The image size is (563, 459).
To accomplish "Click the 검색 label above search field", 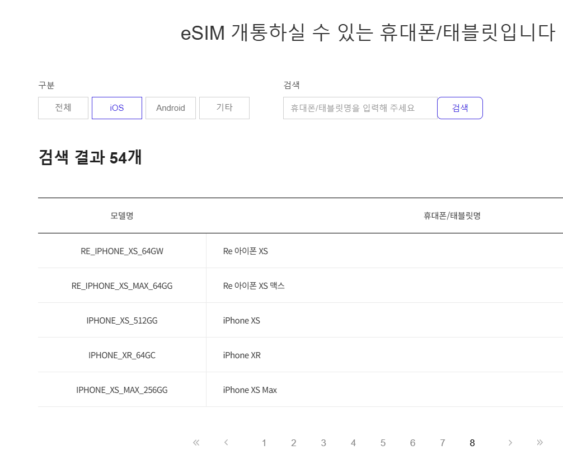I will coord(292,85).
